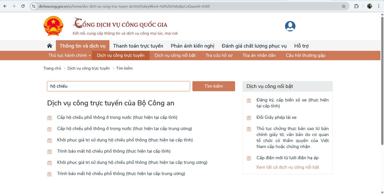Open the Thanh toán trực tuyến tab
This screenshot has width=384, height=194.
(x=138, y=46)
